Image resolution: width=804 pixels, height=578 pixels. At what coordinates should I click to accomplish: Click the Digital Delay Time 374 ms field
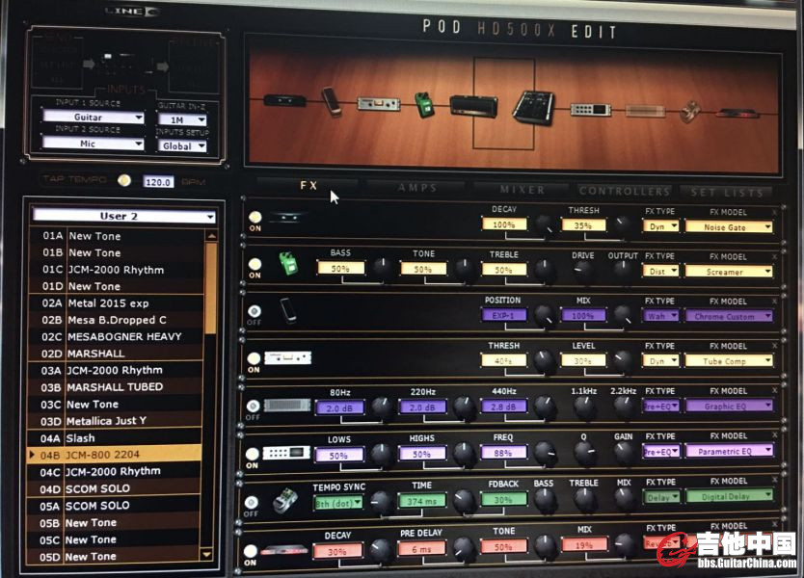(421, 501)
